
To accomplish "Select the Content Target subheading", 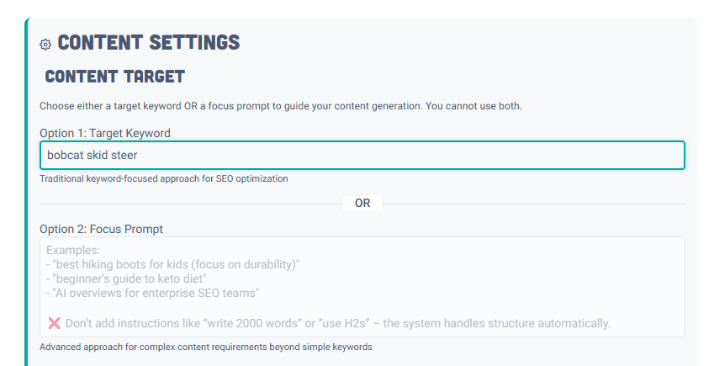I will coord(114,77).
